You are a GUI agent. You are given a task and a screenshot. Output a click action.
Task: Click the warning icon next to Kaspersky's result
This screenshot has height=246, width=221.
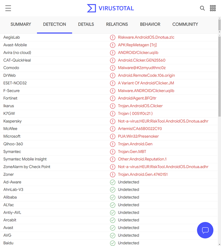[x=113, y=121]
